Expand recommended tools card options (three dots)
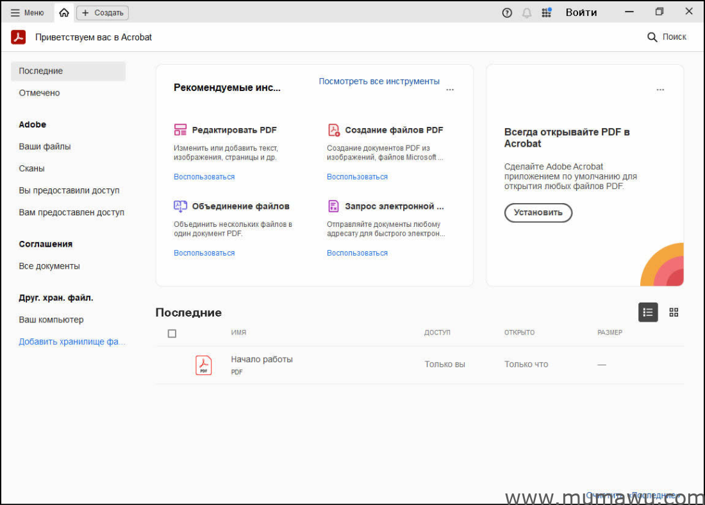This screenshot has height=505, width=705. [x=450, y=90]
